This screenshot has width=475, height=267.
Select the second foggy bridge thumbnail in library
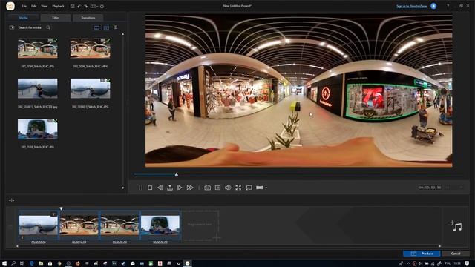[91, 88]
